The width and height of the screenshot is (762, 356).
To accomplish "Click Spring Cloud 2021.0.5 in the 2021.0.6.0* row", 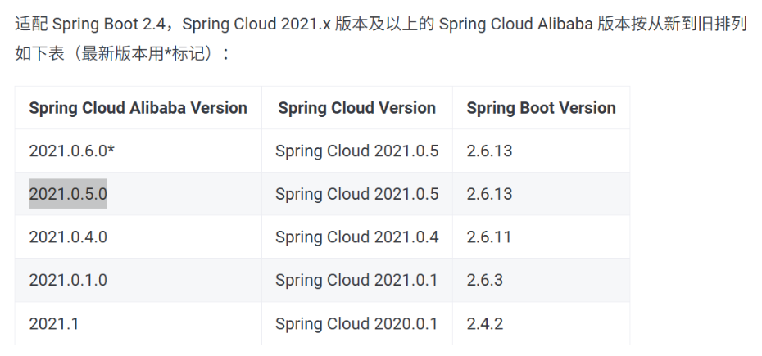I will [356, 151].
